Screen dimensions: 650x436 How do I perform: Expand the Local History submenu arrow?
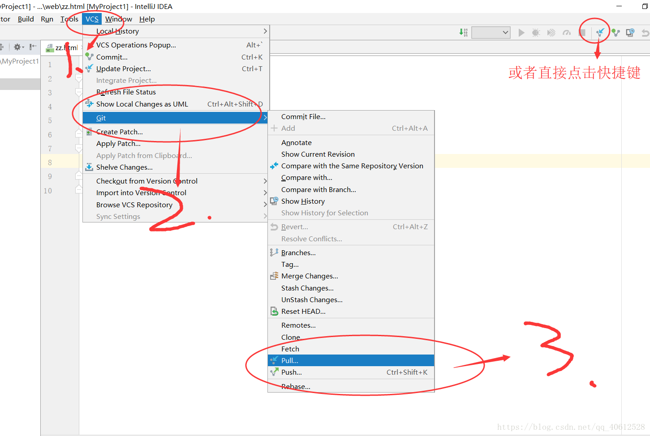265,31
